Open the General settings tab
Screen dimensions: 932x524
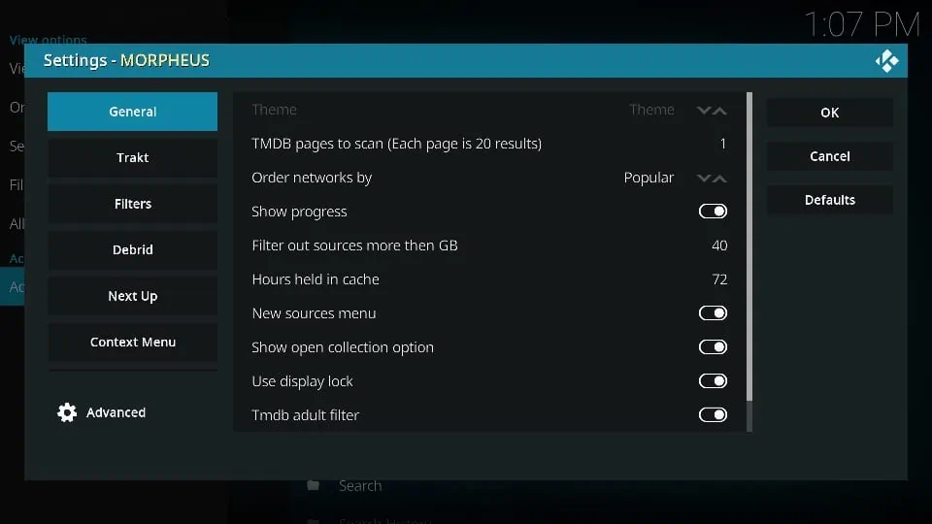(133, 111)
